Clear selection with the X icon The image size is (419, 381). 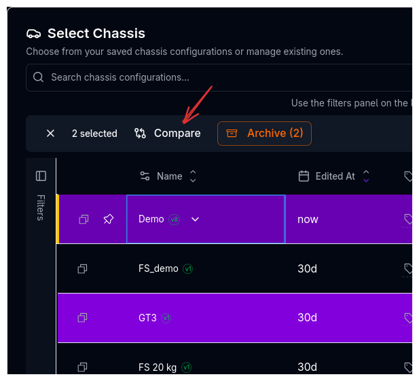tap(50, 134)
